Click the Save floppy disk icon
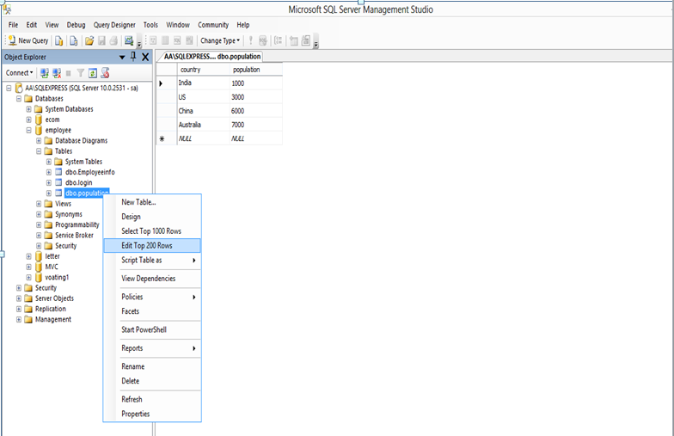The image size is (674, 436). 101,41
